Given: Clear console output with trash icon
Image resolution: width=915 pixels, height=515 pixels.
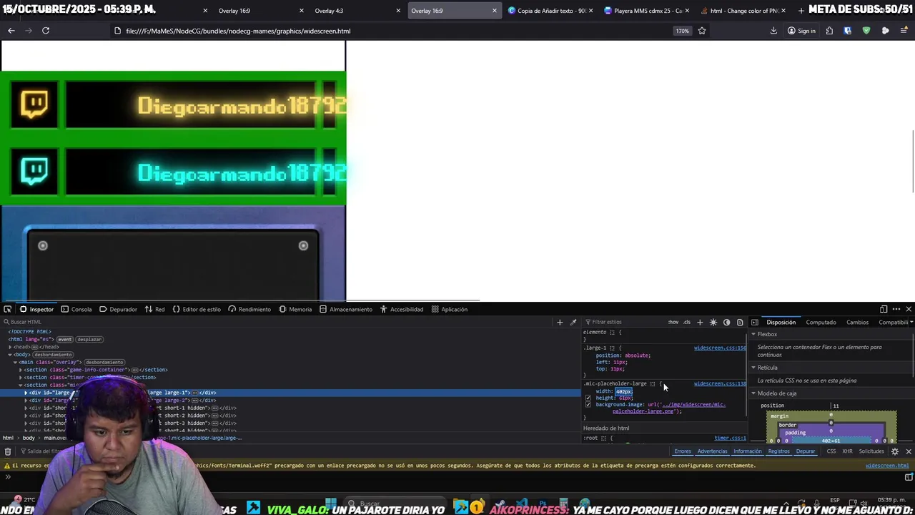Looking at the screenshot, I should tap(7, 451).
